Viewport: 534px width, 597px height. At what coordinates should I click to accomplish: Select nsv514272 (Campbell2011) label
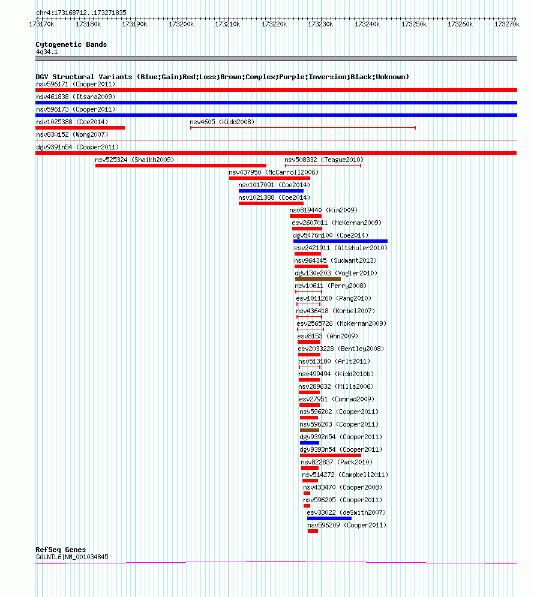pyautogui.click(x=345, y=473)
